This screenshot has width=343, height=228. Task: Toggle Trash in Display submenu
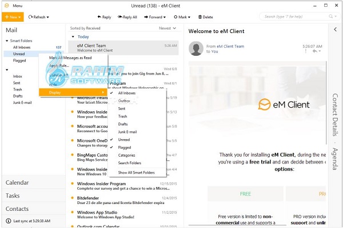pyautogui.click(x=138, y=116)
